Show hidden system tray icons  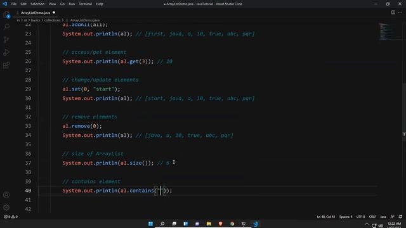367,224
